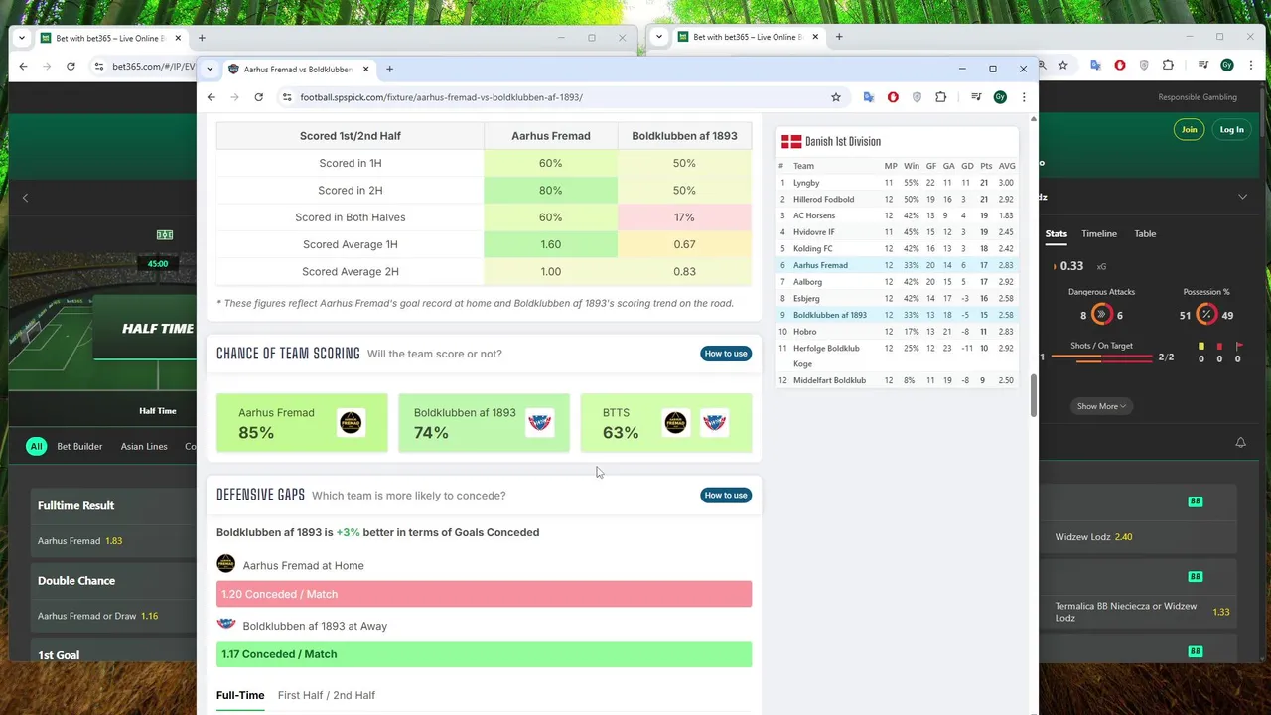Screen dimensions: 1271x715
Task: Switch to the Full-Time tab
Action: coord(240,695)
